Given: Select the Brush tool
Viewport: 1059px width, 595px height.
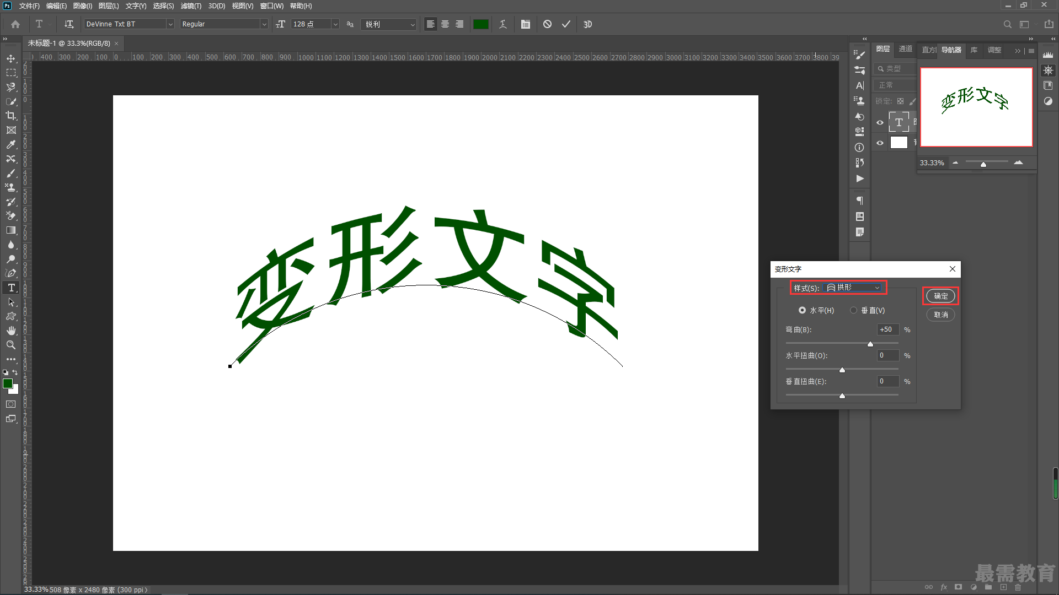Looking at the screenshot, I should click(11, 173).
